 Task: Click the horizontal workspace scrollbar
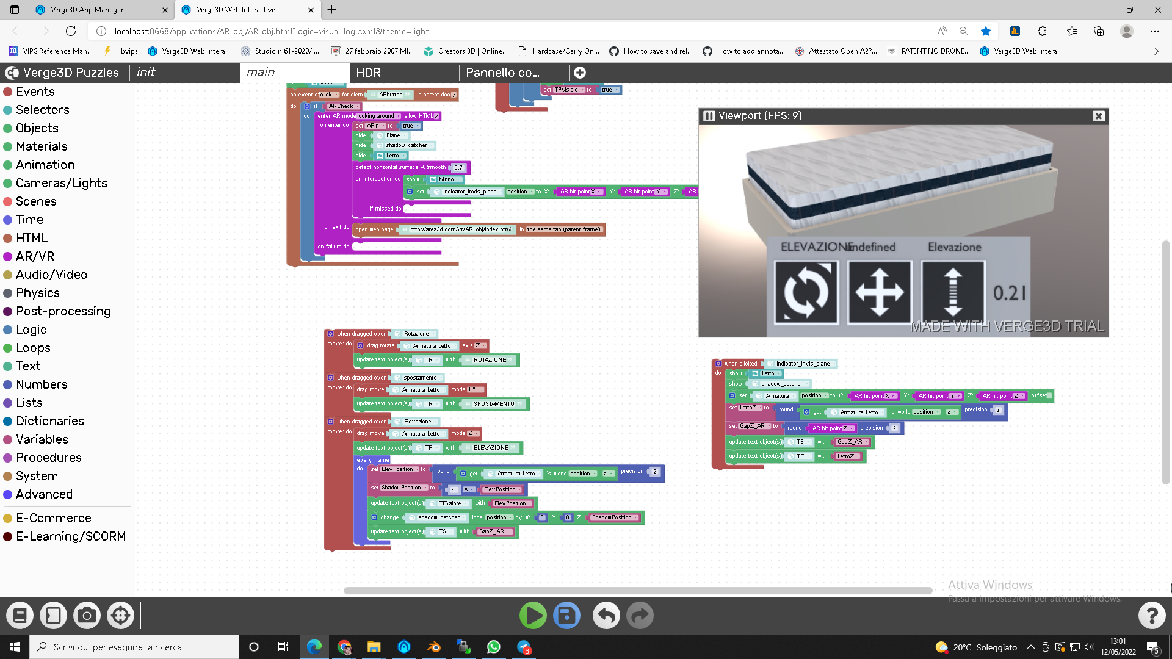click(x=638, y=591)
